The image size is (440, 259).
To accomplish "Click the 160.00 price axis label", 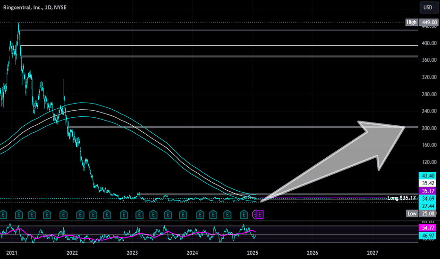I will tap(429, 145).
